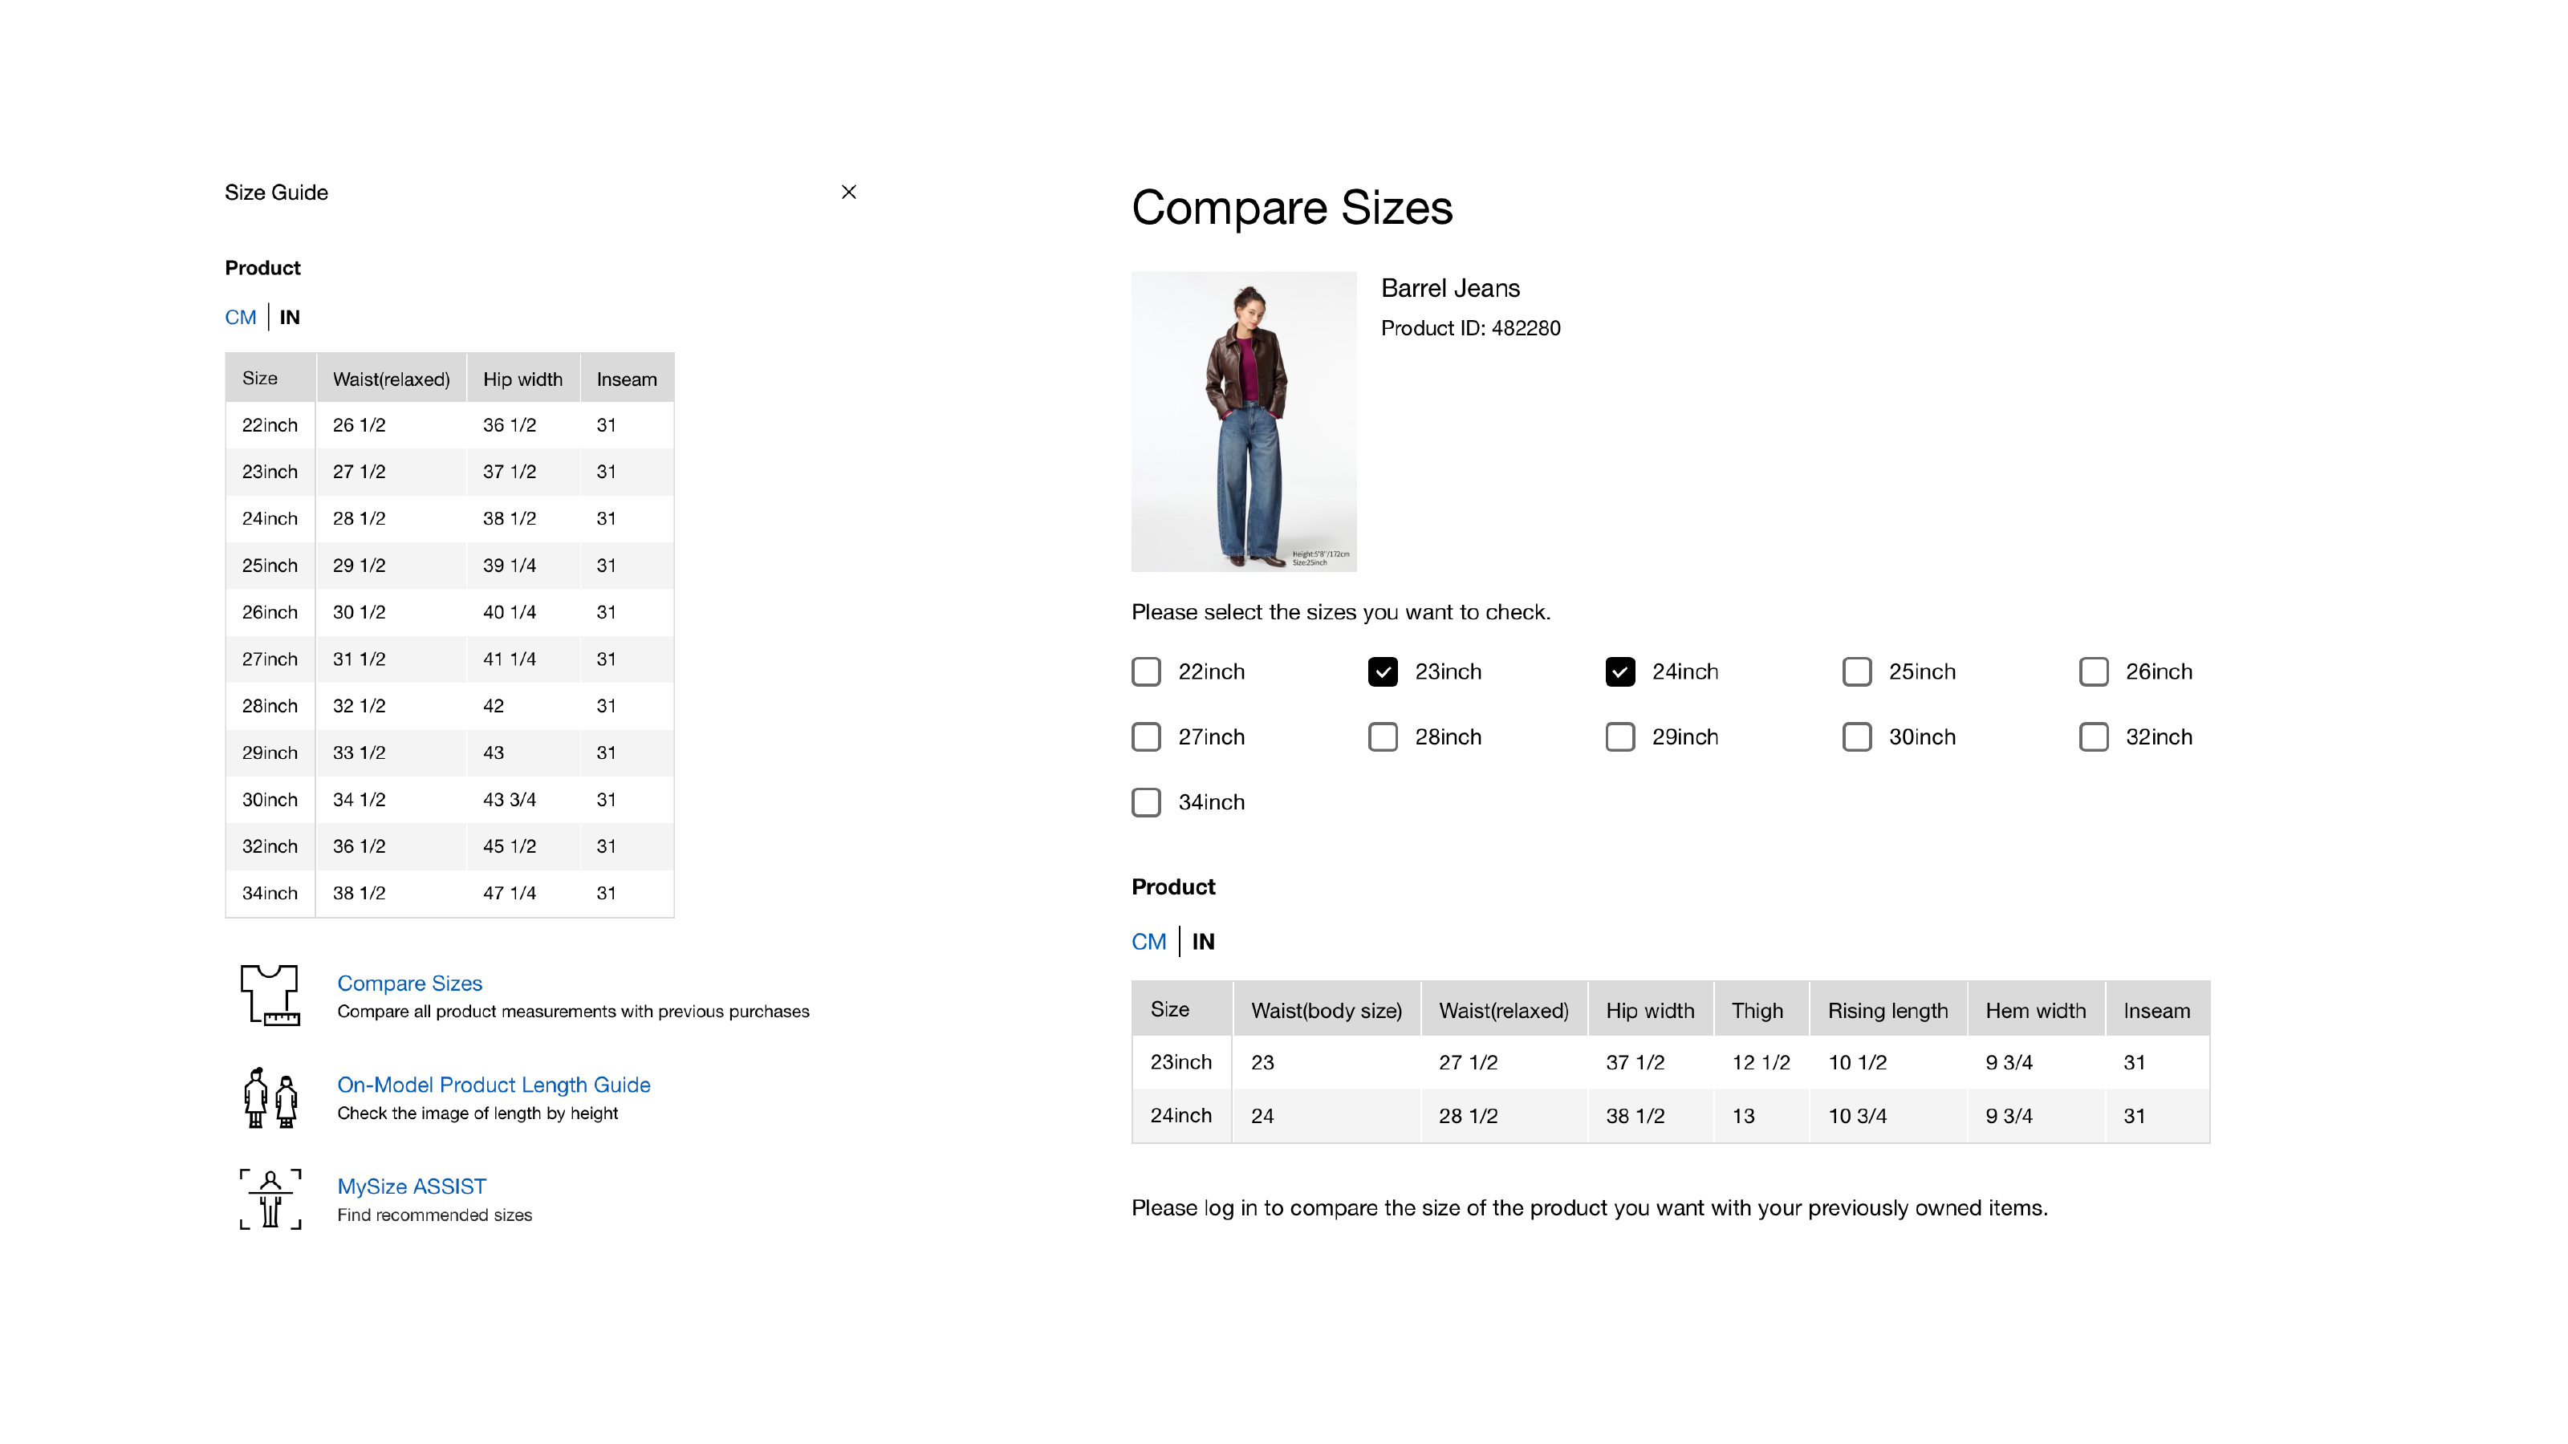
Task: Close the Size Guide panel
Action: (848, 192)
